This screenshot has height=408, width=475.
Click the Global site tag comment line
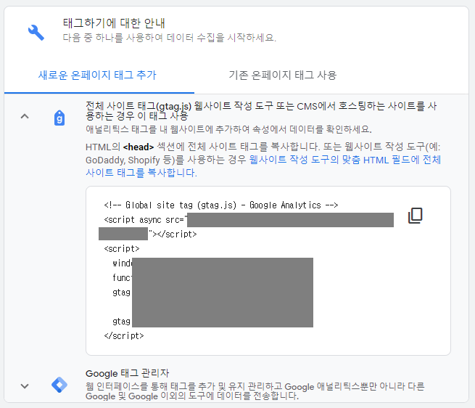[x=221, y=205]
